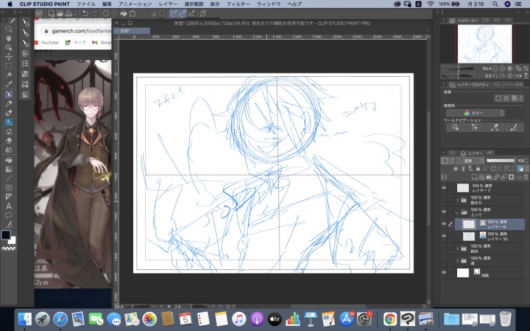Image resolution: width=530 pixels, height=331 pixels.
Task: Expand the 眠るち layer folder
Action: point(458,200)
